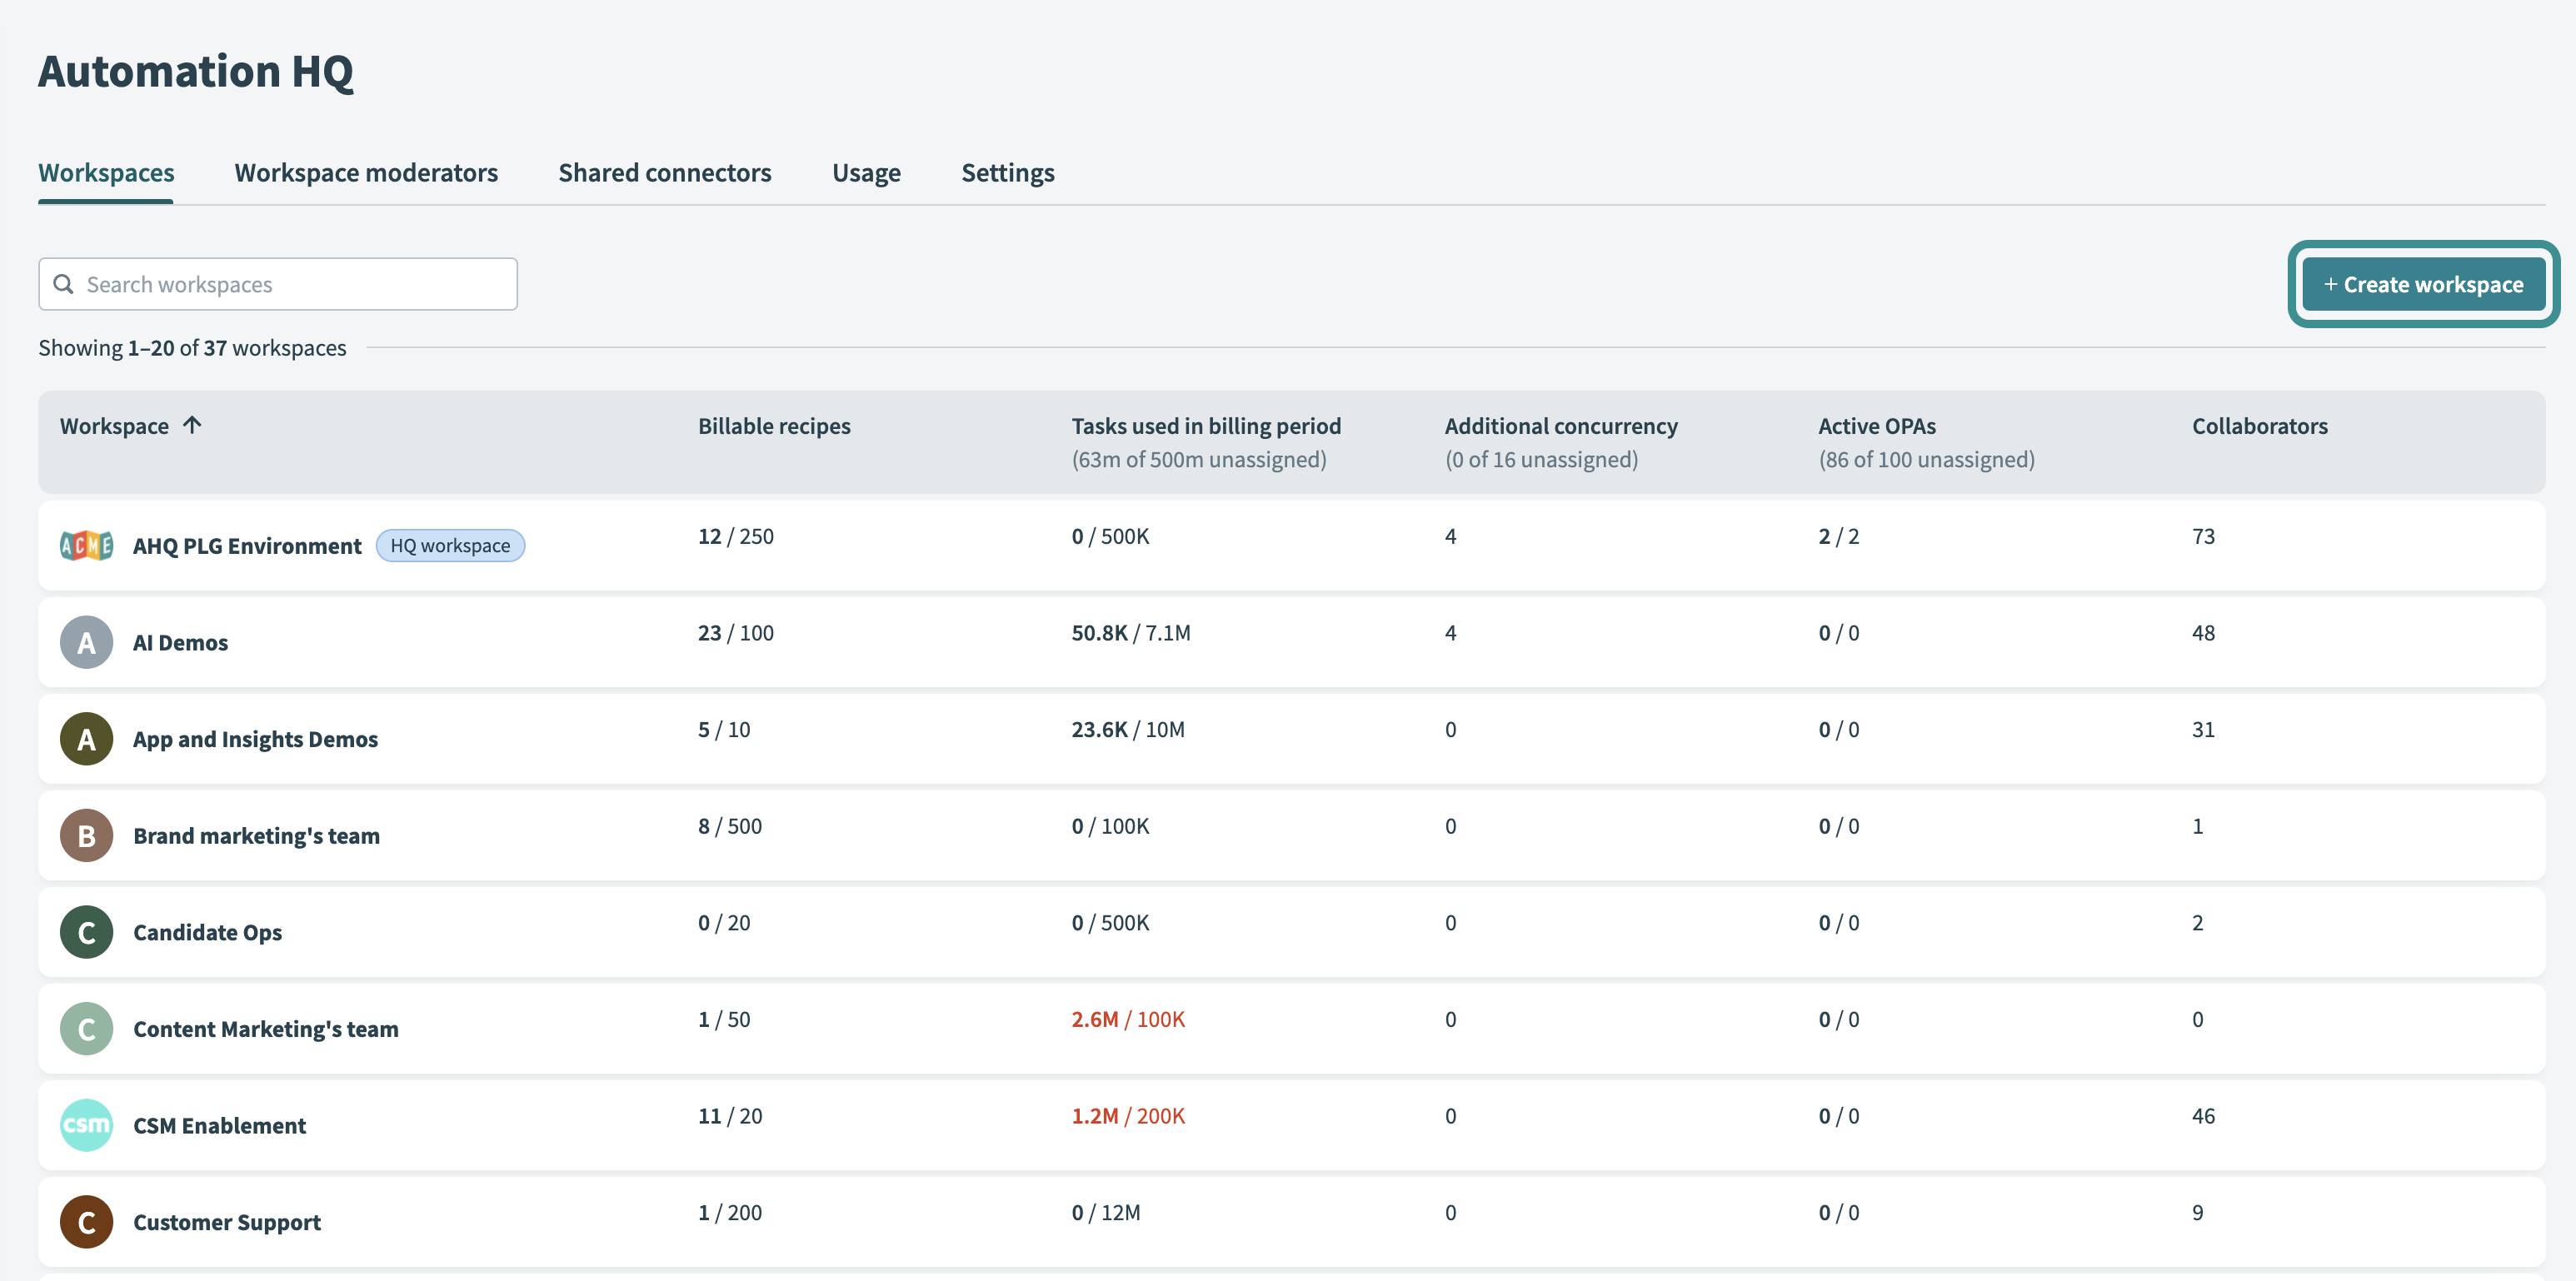Click the AI Demos gray avatar icon
This screenshot has width=2576, height=1281.
86,642
